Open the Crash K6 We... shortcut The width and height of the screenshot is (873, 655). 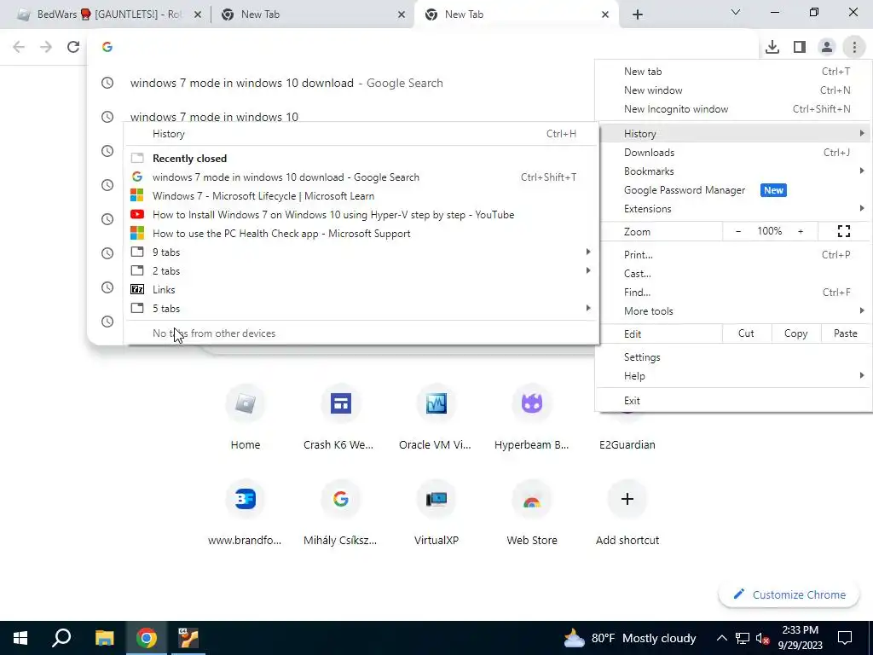click(341, 418)
